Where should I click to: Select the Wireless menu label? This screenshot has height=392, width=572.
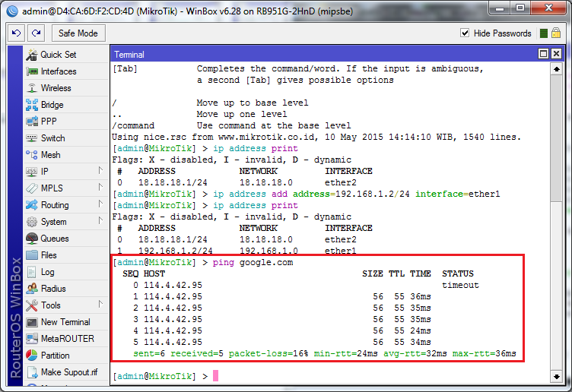(x=56, y=88)
